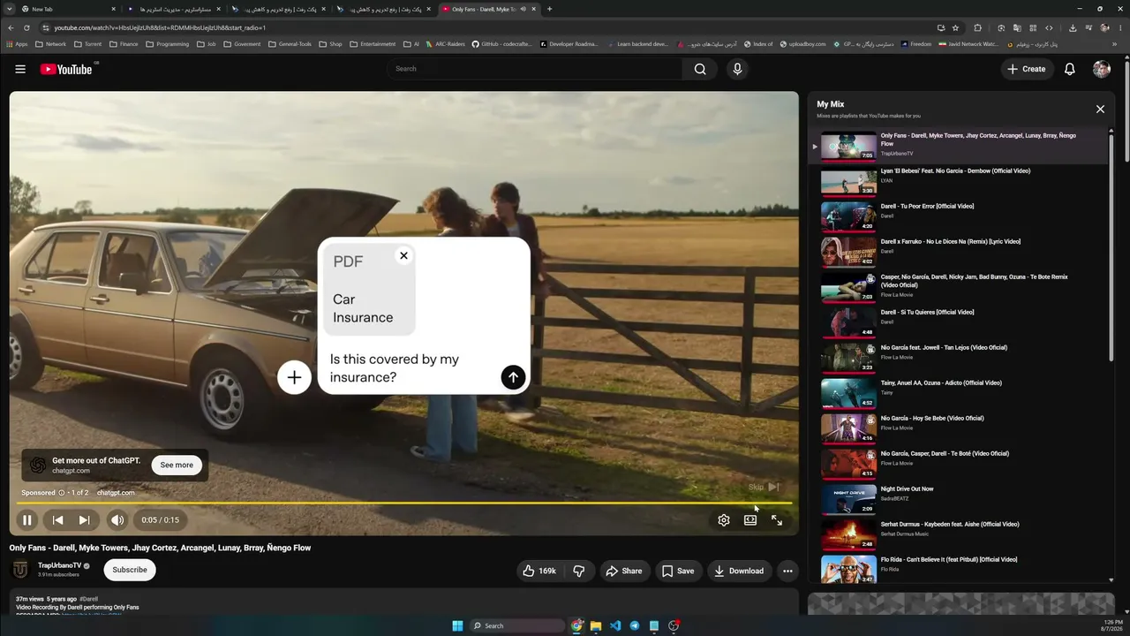Pause the video with the pause button
The image size is (1130, 636).
[x=27, y=520]
